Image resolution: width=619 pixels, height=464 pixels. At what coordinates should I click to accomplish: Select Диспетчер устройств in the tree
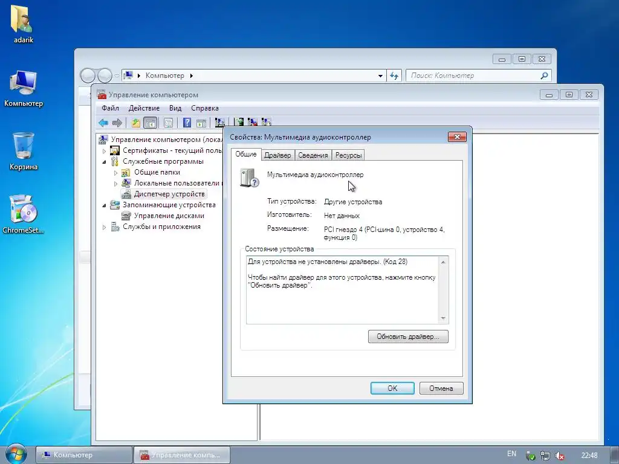(169, 194)
